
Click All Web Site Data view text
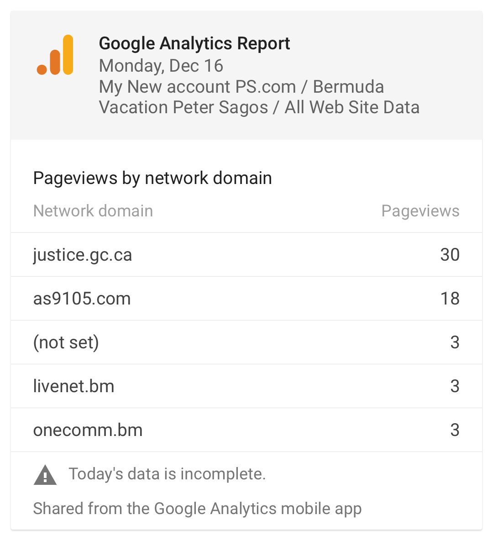pyautogui.click(x=352, y=107)
